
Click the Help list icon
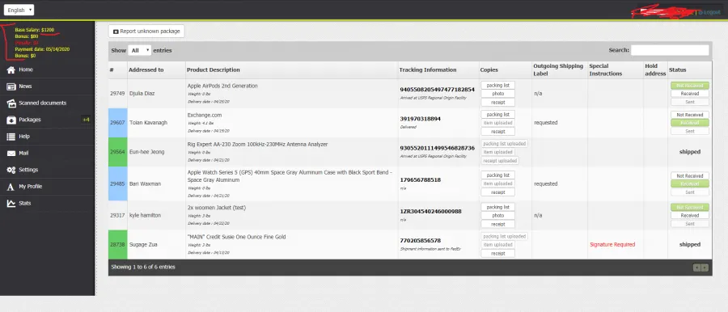pos(11,137)
